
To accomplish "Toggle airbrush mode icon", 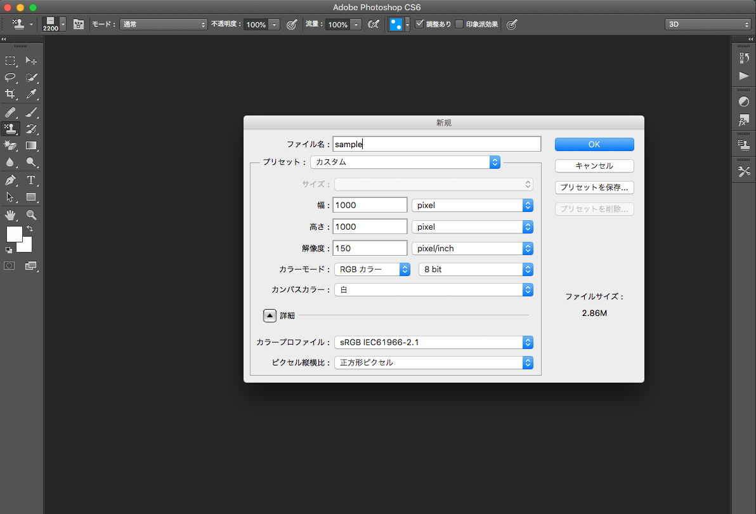I will pos(373,24).
